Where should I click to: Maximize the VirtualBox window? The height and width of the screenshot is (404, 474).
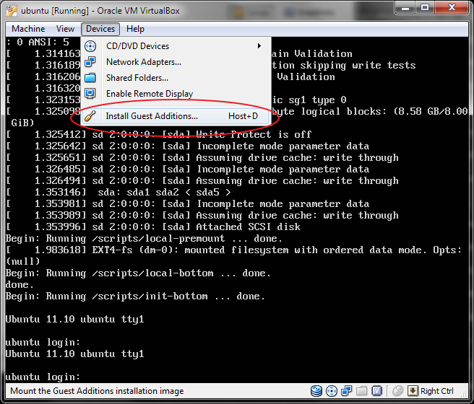pos(424,8)
